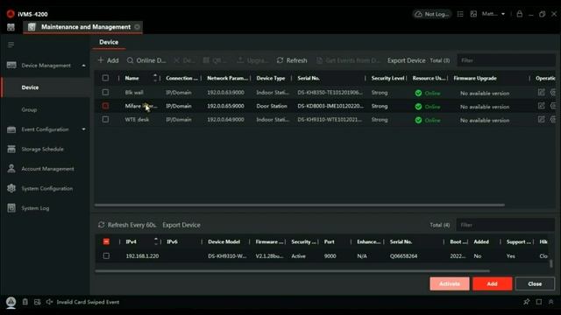The image size is (561, 315).
Task: Focus the online devices filter field
Action: pyautogui.click(x=506, y=225)
